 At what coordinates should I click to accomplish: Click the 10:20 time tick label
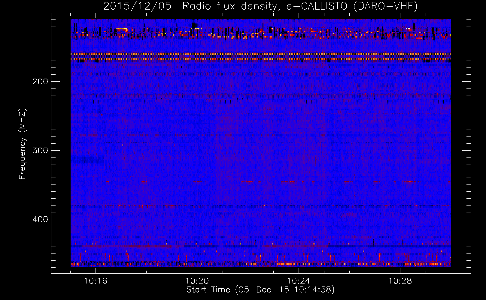(x=197, y=281)
